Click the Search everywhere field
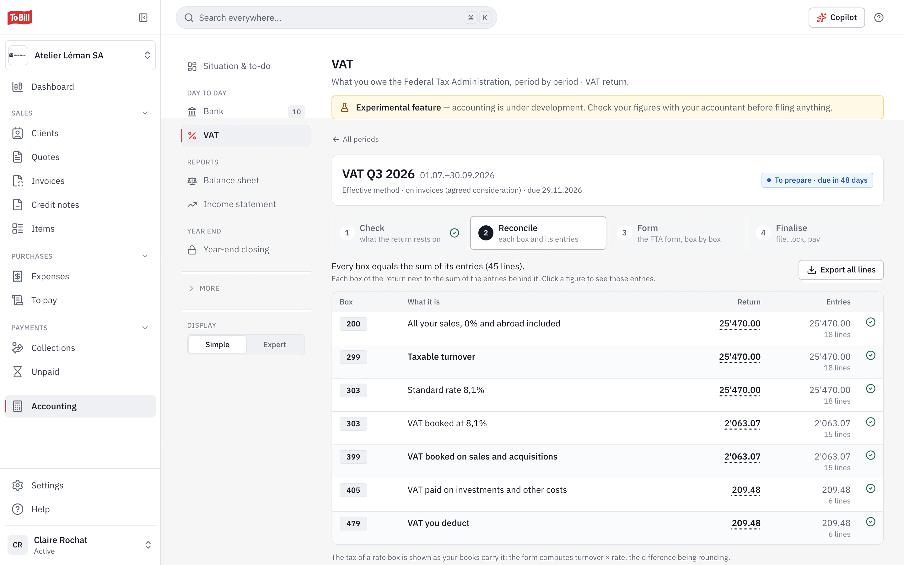 tap(336, 18)
